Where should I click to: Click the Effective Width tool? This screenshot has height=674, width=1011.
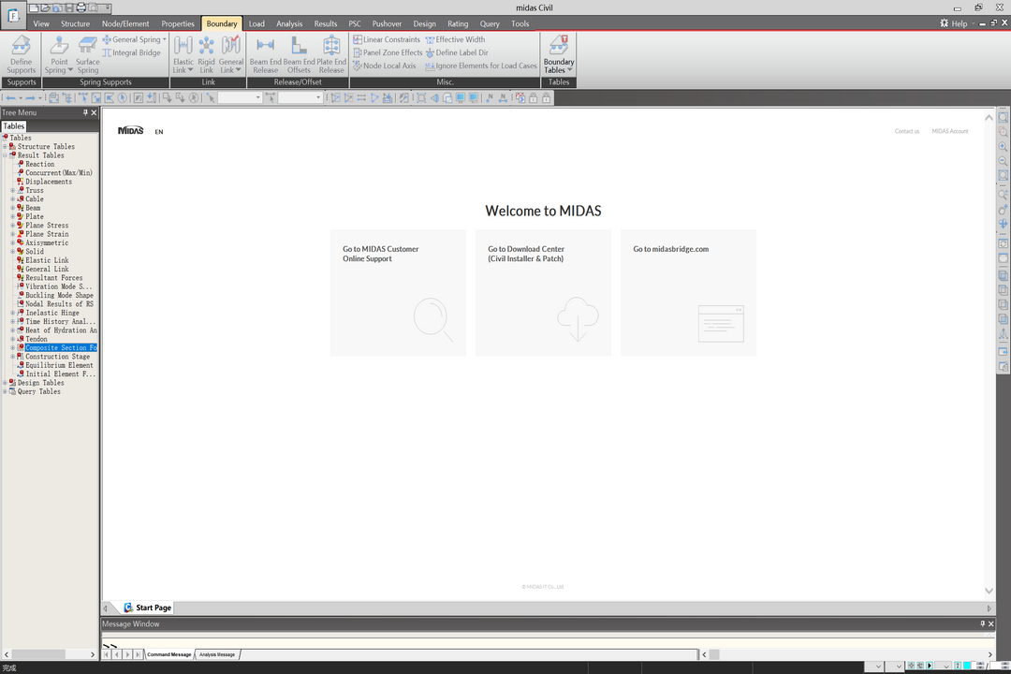(x=455, y=40)
